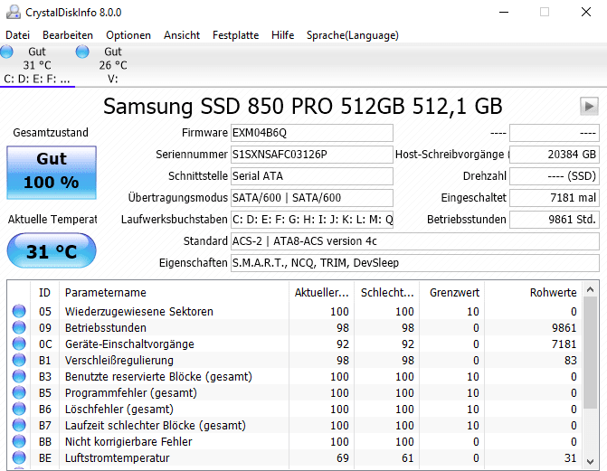Click the Schlecht... column header
This screenshot has width=607, height=471.
[387, 293]
